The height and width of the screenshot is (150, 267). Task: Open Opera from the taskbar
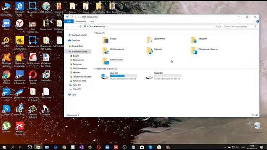pos(99,147)
